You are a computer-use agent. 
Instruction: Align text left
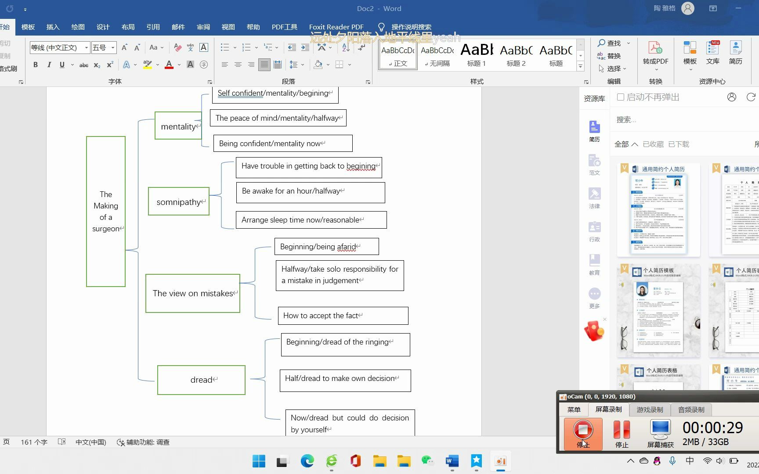(x=224, y=65)
